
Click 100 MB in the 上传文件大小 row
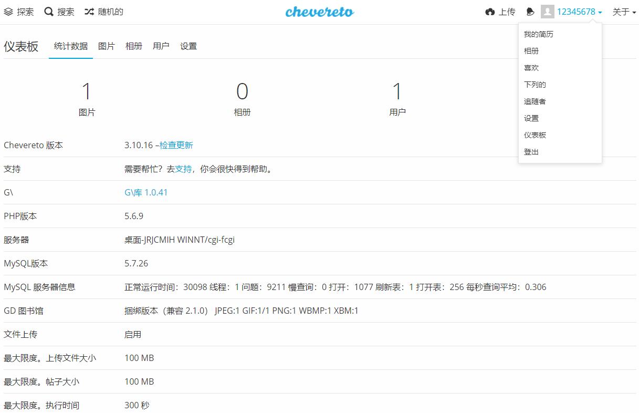(x=139, y=358)
